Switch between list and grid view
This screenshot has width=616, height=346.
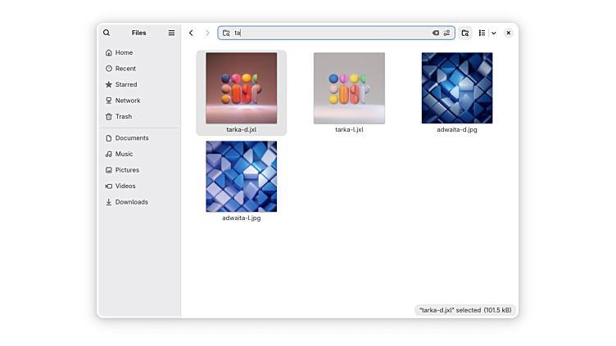click(x=482, y=33)
